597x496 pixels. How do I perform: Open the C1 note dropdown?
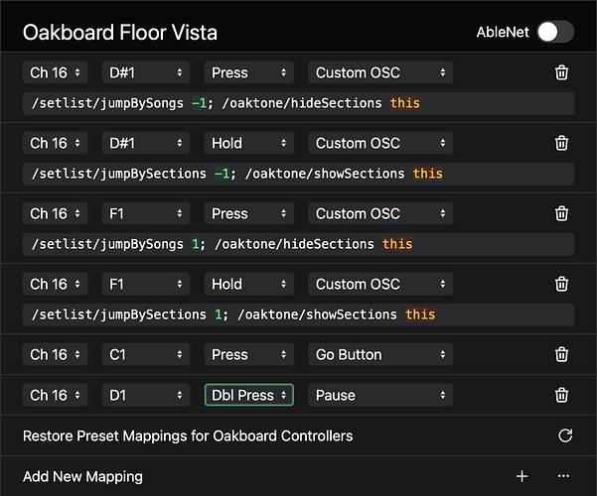(146, 354)
